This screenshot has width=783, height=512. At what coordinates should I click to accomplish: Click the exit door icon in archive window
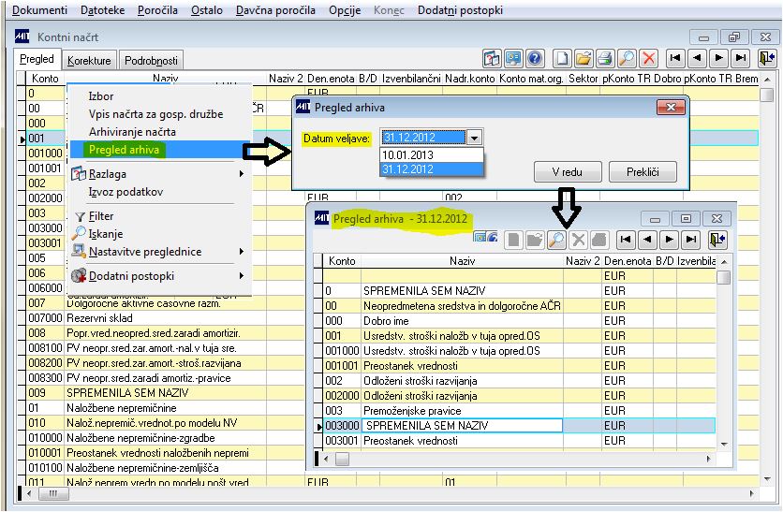click(x=717, y=240)
